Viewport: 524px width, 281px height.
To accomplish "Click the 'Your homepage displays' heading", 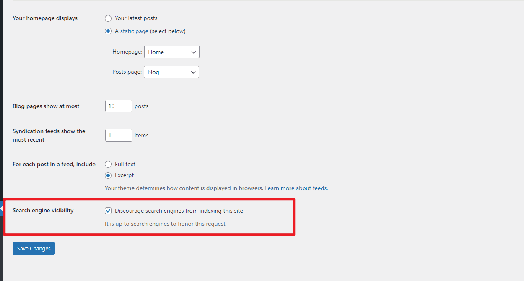I will (x=45, y=18).
